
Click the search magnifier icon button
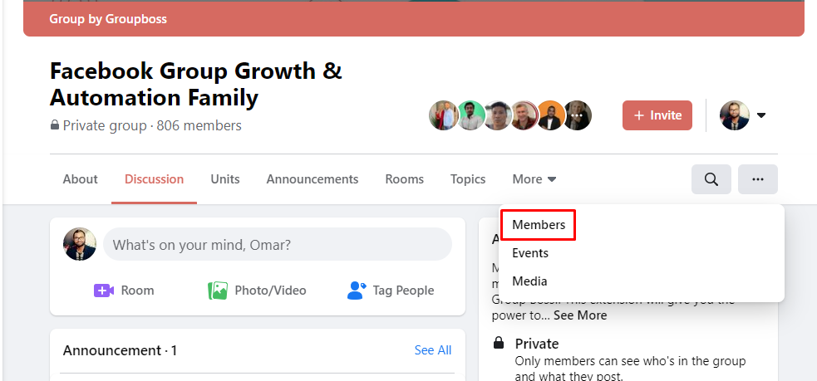(711, 179)
